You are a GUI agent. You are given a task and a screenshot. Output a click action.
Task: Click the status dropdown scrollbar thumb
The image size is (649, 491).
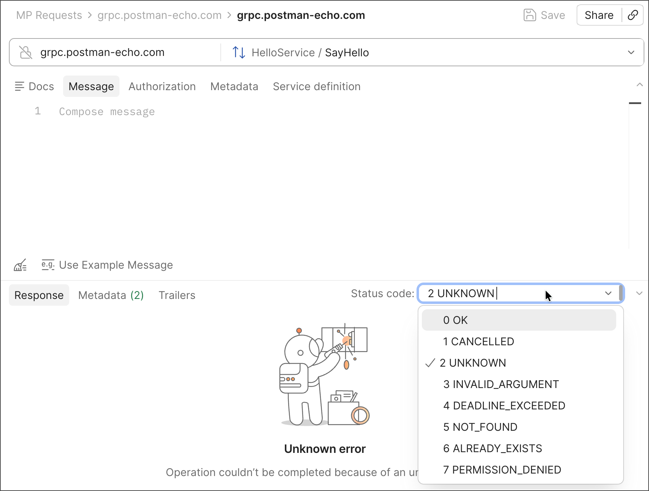click(x=621, y=293)
